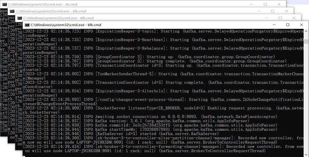Click 'SocketServer listenerType=ZK_BROKER' log line
Viewport: 309px width, 157px height.
point(163,110)
